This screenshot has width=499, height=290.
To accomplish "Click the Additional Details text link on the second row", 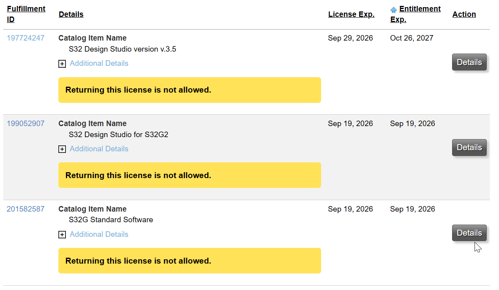I will pyautogui.click(x=99, y=149).
